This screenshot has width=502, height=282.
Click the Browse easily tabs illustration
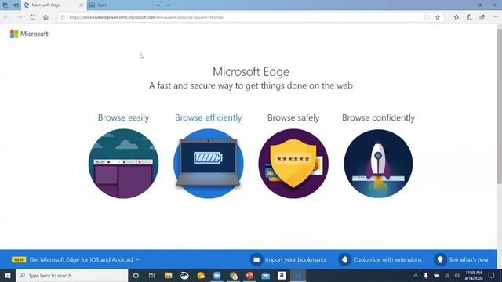124,164
